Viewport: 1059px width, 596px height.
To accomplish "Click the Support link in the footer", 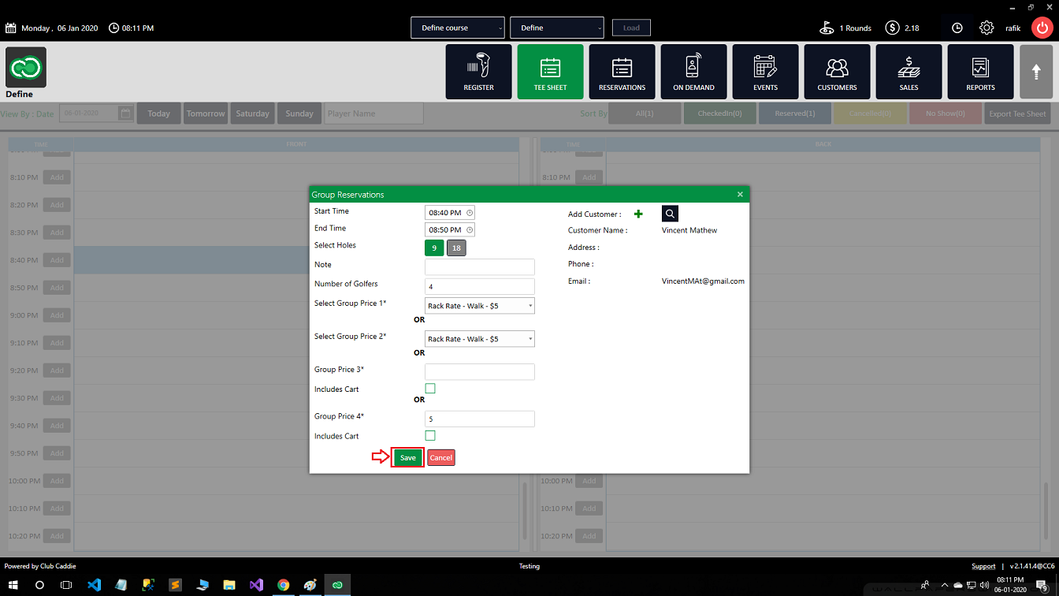I will tap(983, 566).
